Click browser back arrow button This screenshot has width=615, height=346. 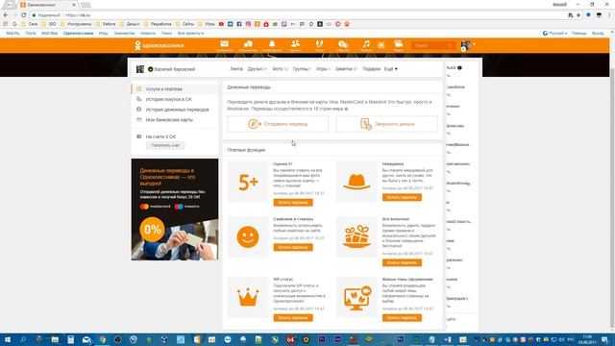click(x=6, y=15)
